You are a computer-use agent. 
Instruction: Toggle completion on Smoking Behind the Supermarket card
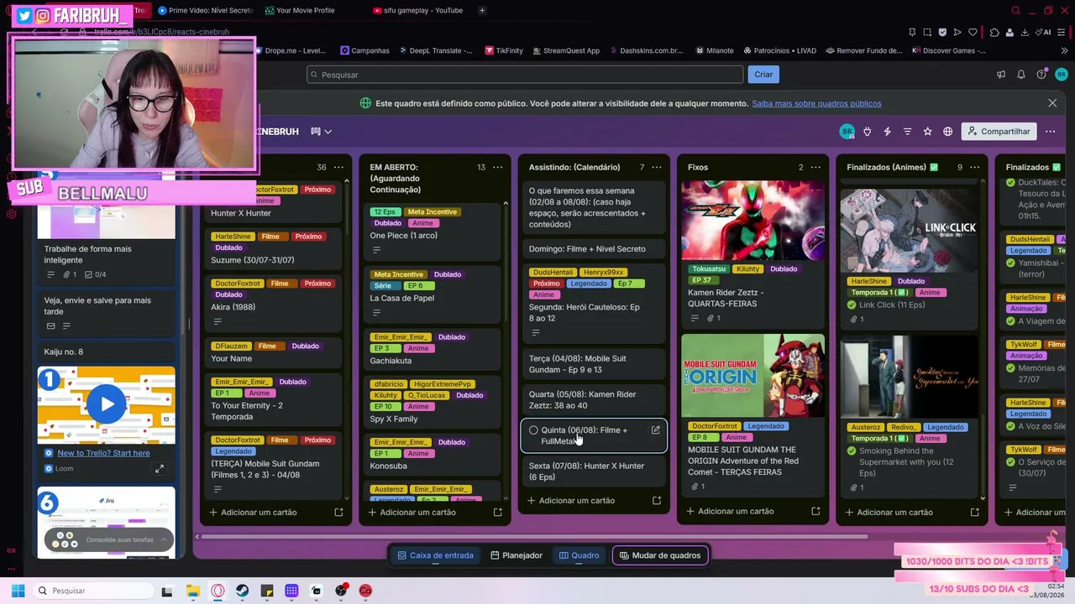pyautogui.click(x=852, y=450)
